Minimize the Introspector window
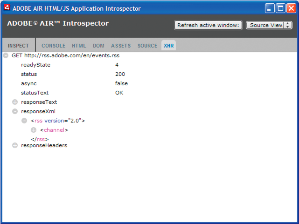 [x=270, y=8]
